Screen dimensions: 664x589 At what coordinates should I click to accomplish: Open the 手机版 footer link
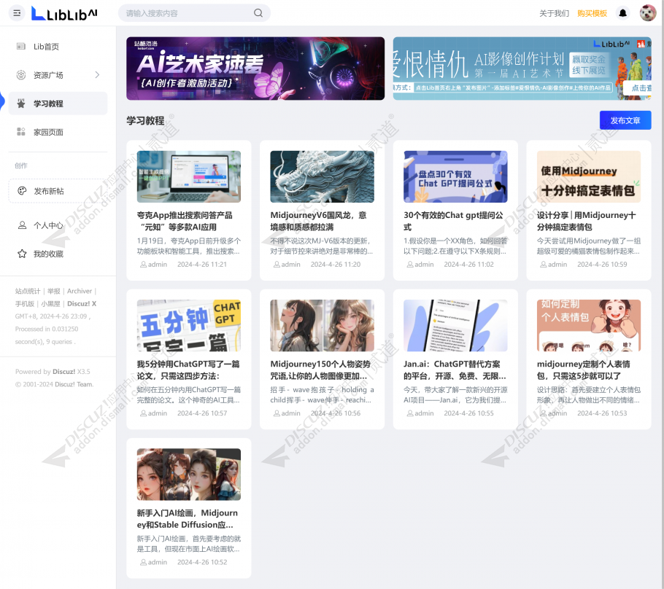(25, 304)
